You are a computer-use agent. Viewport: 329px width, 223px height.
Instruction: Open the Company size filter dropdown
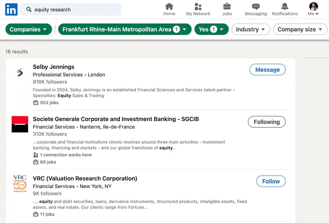pyautogui.click(x=300, y=29)
